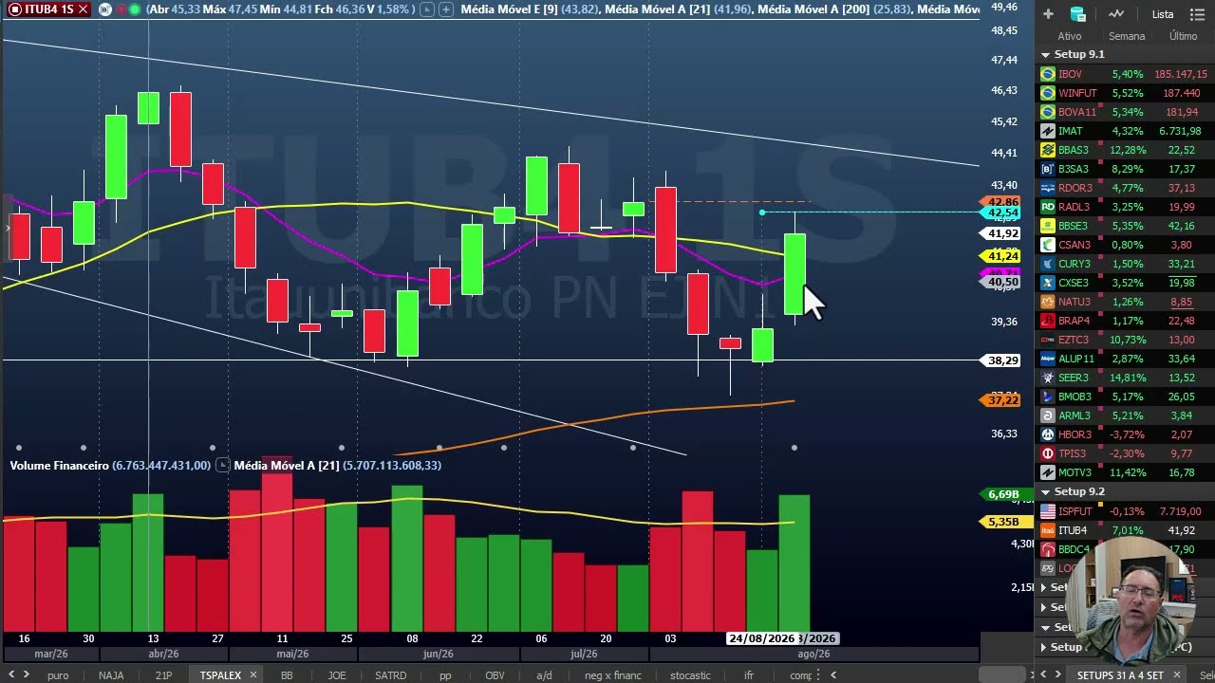Click the small flag button after OHLC values
Screen dimensions: 1215x683
[426, 9]
